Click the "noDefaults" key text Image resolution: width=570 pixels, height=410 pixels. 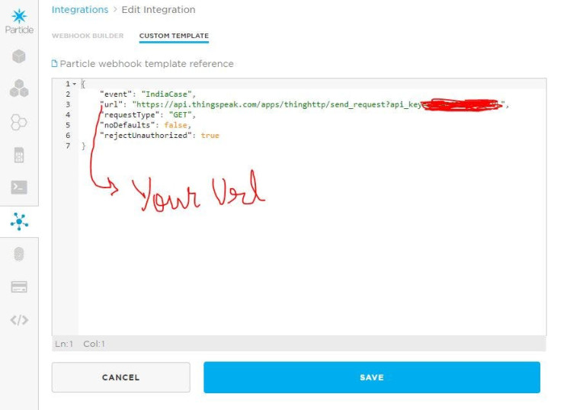point(127,125)
